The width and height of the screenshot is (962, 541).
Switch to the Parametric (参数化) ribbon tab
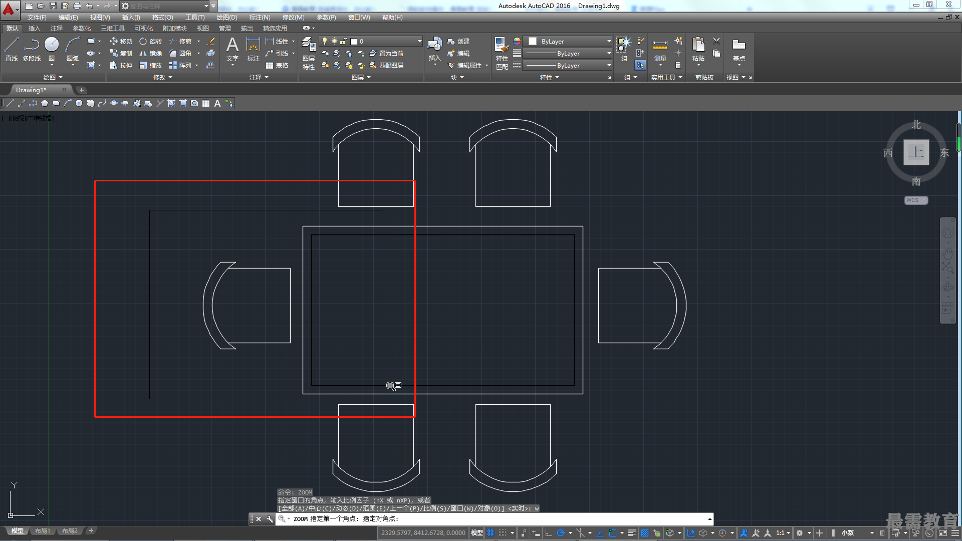click(82, 28)
